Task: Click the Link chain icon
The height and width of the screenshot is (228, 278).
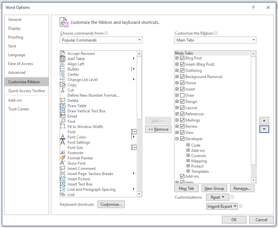Action: coord(63,194)
